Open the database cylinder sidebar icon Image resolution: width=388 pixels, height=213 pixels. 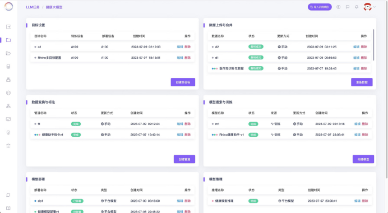click(x=8, y=67)
